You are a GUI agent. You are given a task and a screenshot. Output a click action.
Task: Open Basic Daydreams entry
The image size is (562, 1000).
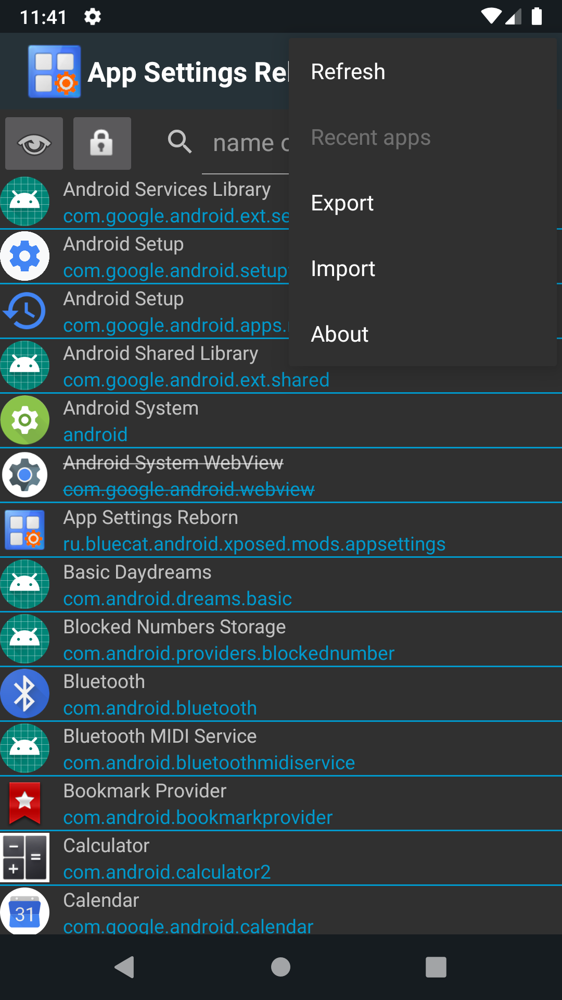click(281, 585)
